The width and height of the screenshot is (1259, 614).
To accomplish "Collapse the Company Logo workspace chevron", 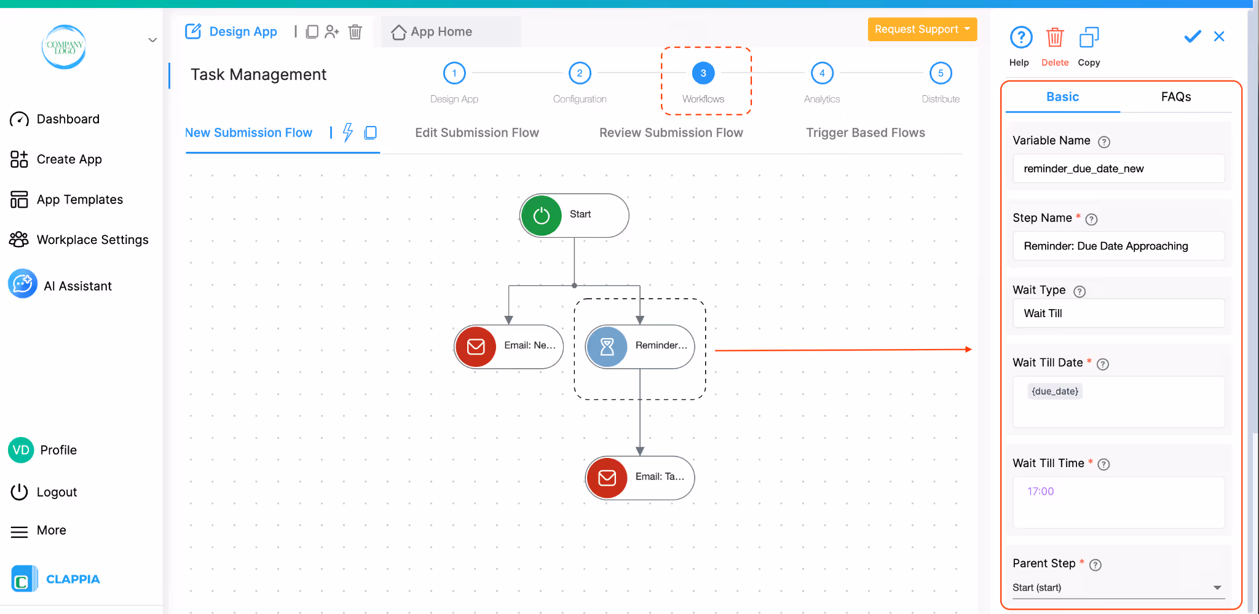I will pos(152,39).
